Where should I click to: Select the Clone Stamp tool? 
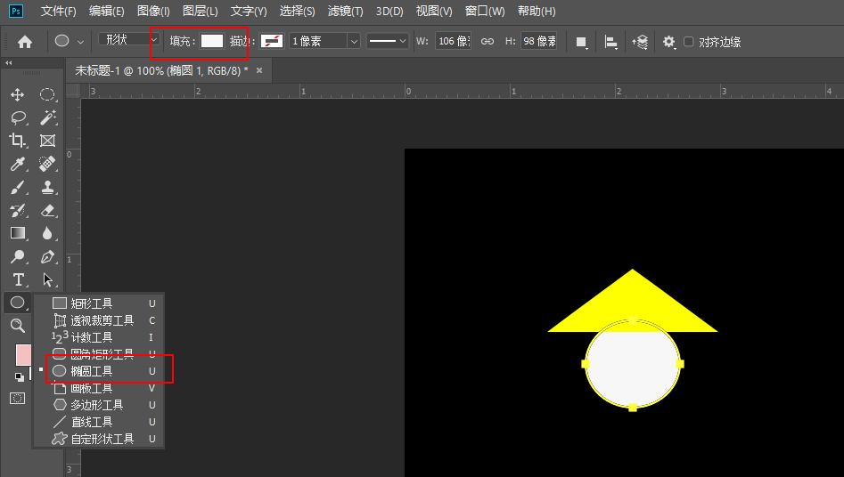(48, 187)
